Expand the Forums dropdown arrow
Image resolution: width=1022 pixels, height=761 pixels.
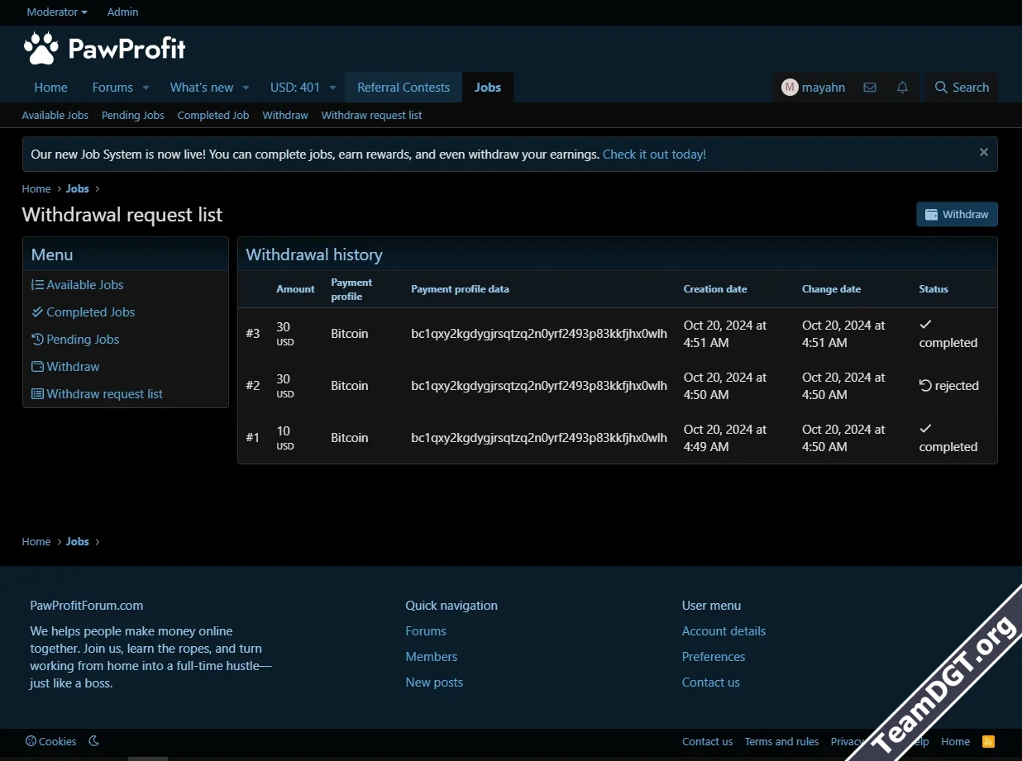[146, 88]
